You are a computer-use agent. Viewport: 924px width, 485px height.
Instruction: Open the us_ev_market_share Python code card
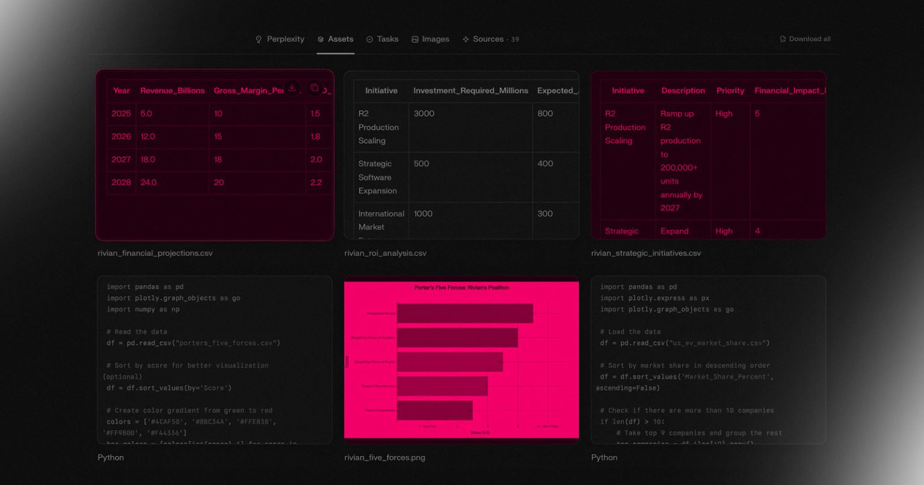(708, 360)
